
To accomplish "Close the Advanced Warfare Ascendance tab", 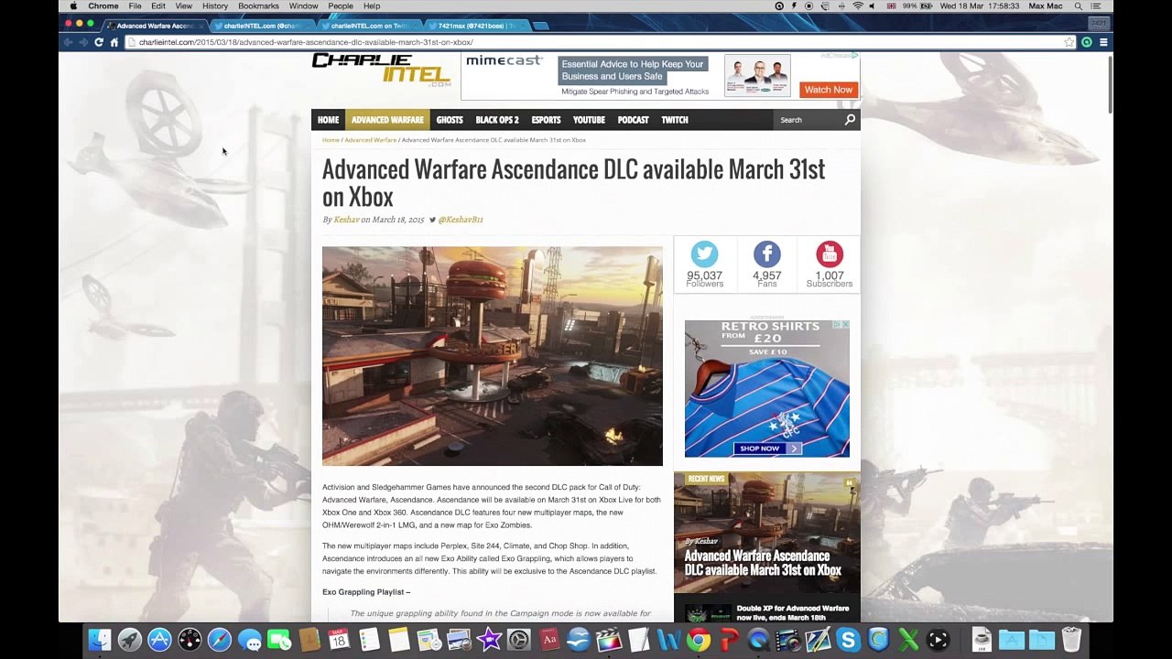I will coord(201,26).
